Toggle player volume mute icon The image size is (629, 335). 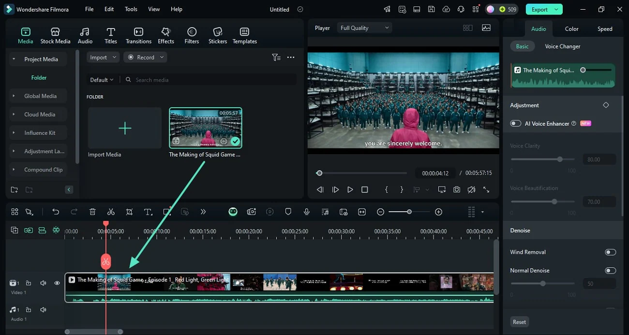[471, 189]
